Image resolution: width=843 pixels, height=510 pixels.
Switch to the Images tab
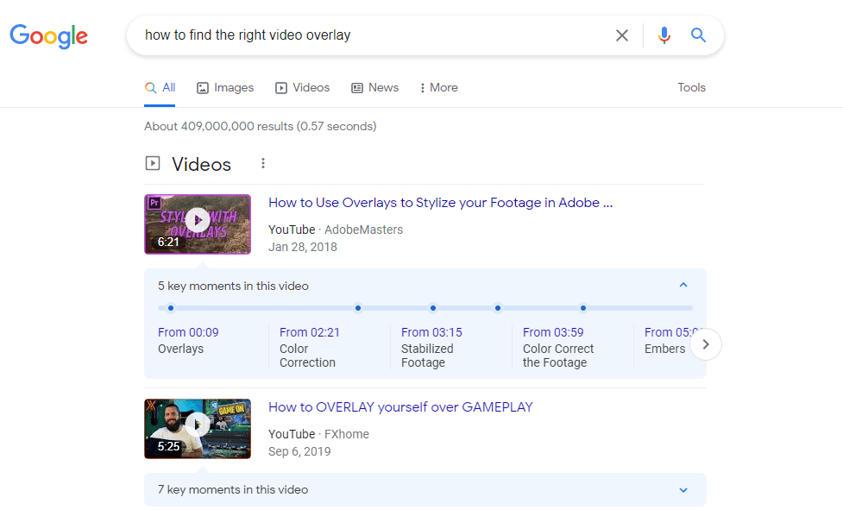pyautogui.click(x=225, y=88)
